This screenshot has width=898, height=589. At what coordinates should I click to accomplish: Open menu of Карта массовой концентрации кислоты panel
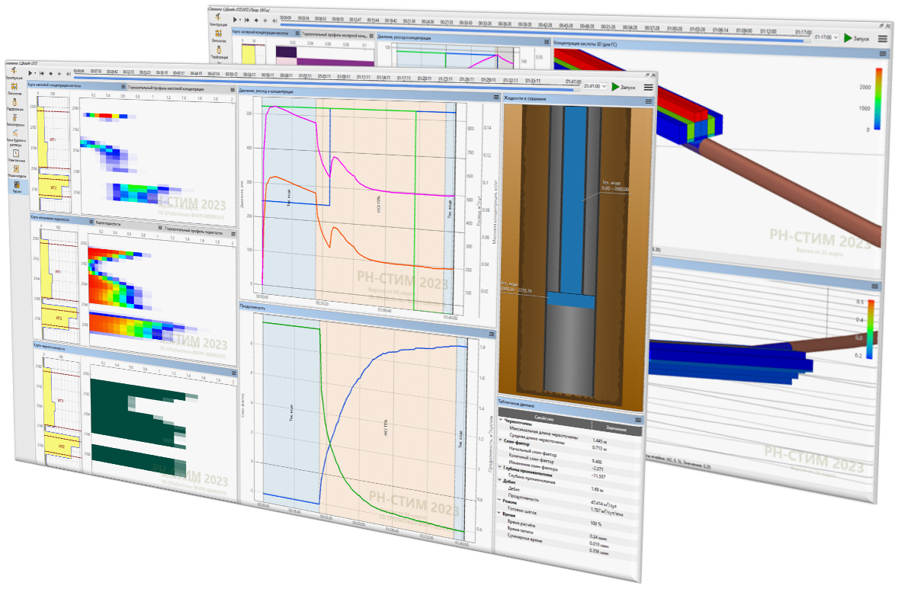tap(123, 86)
